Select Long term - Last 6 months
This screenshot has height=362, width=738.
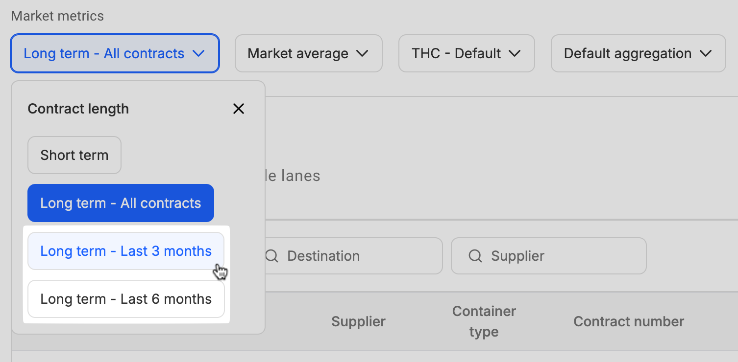126,299
